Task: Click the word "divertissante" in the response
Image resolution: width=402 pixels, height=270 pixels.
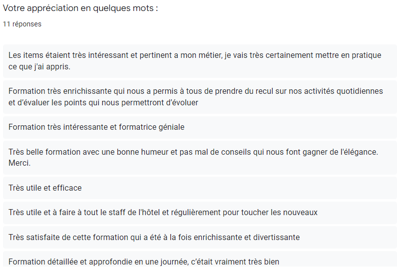Action: tap(276, 238)
